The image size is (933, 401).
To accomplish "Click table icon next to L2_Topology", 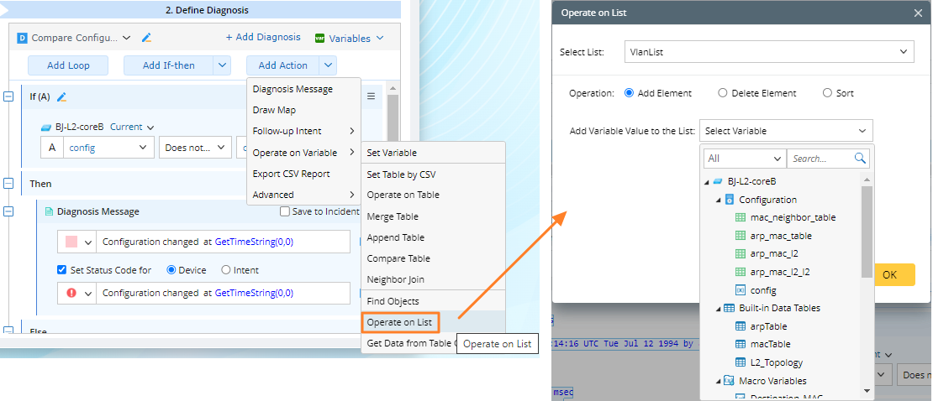I will pyautogui.click(x=741, y=362).
